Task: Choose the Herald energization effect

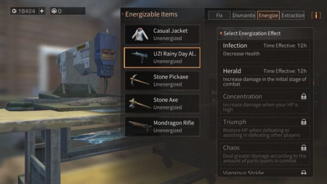Action: 265,77
